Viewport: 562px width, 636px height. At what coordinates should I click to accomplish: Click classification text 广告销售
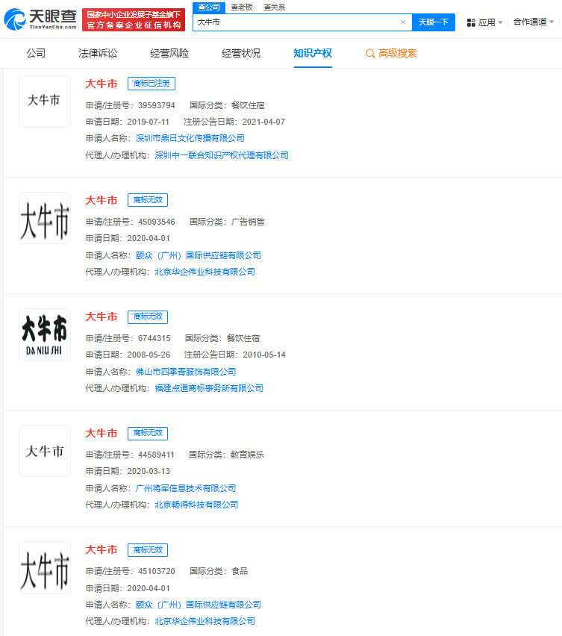(x=248, y=222)
